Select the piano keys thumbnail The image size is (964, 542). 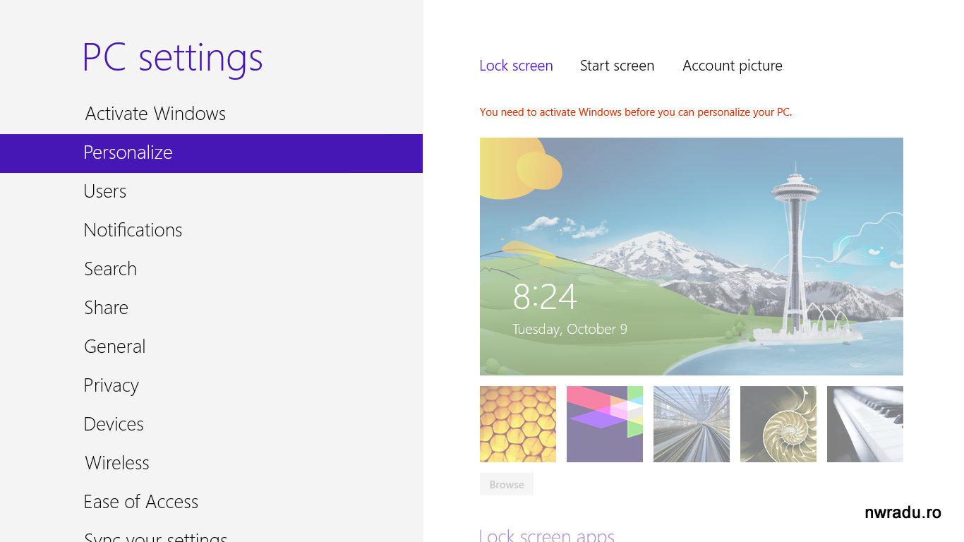[x=865, y=424]
